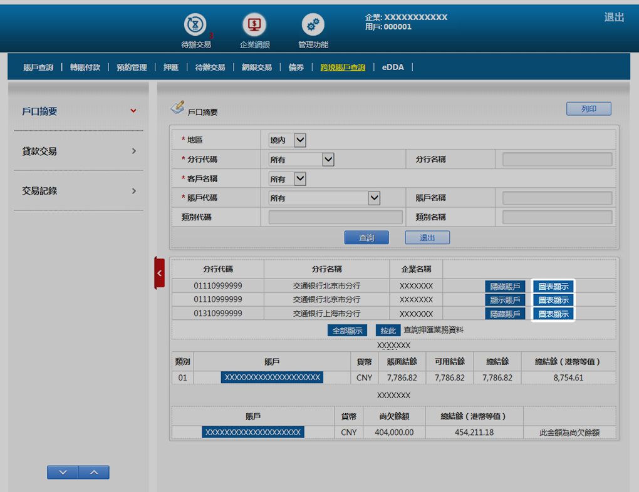Click the down arrow button below the sidebar
The height and width of the screenshot is (492, 639).
(x=63, y=473)
